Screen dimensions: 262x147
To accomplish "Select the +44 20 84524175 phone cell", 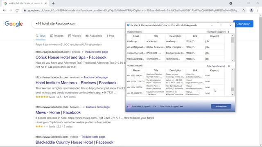I will [136, 93].
